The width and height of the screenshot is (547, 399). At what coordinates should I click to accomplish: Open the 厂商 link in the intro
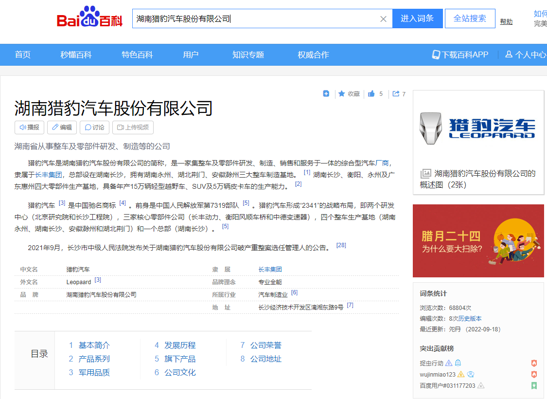pyautogui.click(x=382, y=163)
